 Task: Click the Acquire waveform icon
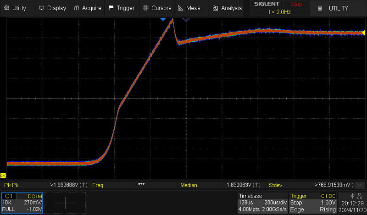(77, 8)
